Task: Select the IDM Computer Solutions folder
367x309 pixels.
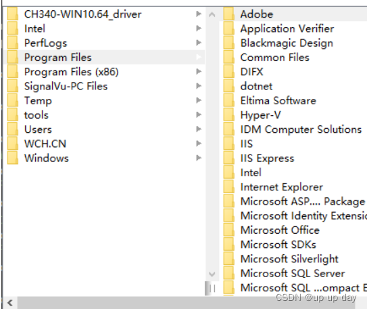Action: click(x=301, y=129)
